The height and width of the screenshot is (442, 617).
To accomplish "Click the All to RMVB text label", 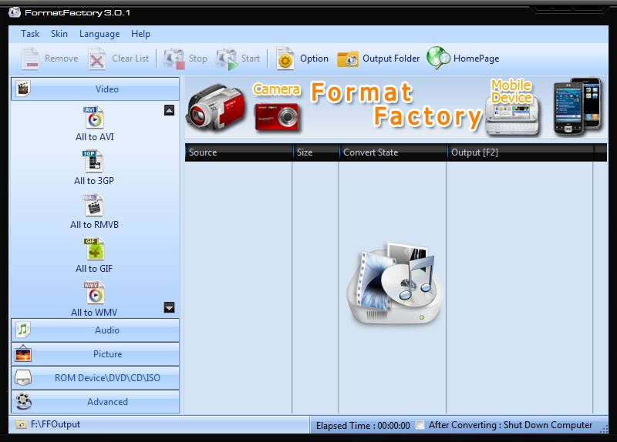I will coord(94,224).
